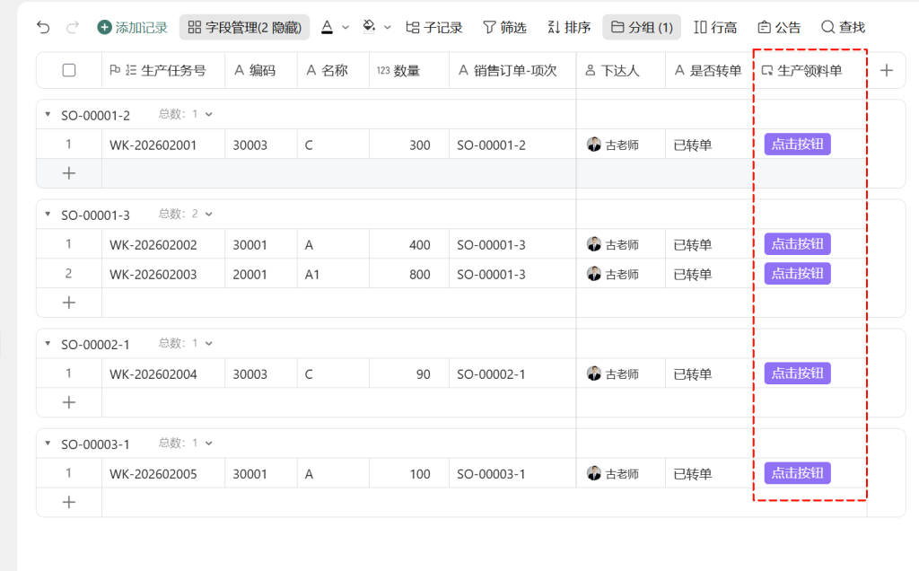
Task: Click 点击按钮 in the WK-202602002 row
Action: tap(797, 244)
